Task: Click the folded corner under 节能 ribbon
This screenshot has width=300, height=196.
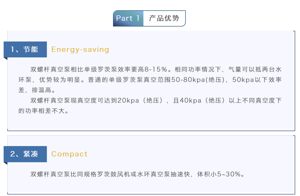Action: (x=6, y=59)
